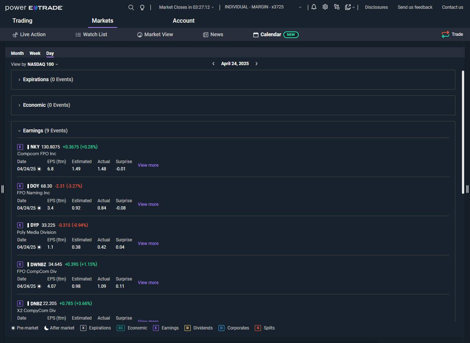
Task: Click the Live Action icon
Action: [x=15, y=35]
